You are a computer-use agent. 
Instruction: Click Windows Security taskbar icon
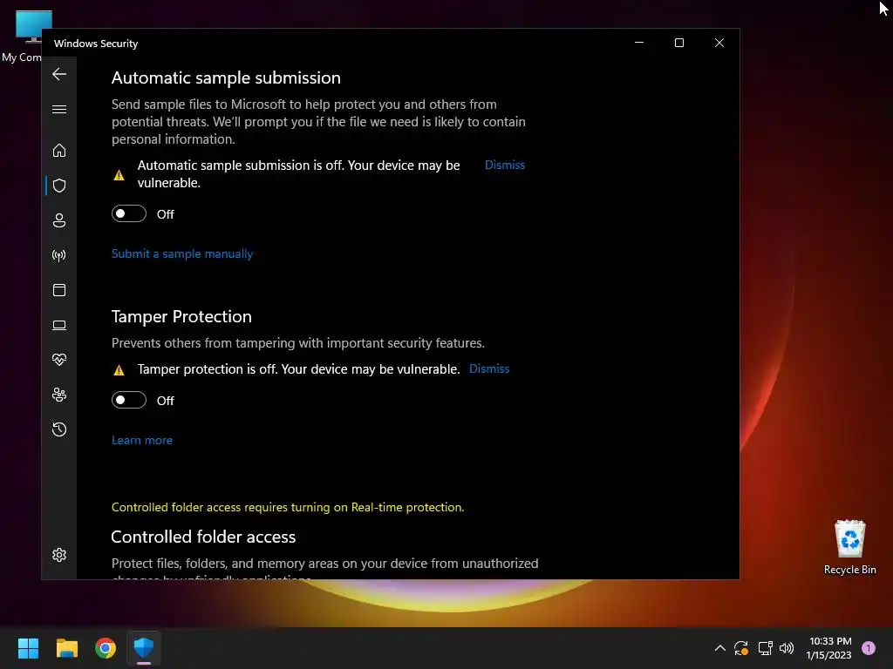click(144, 648)
